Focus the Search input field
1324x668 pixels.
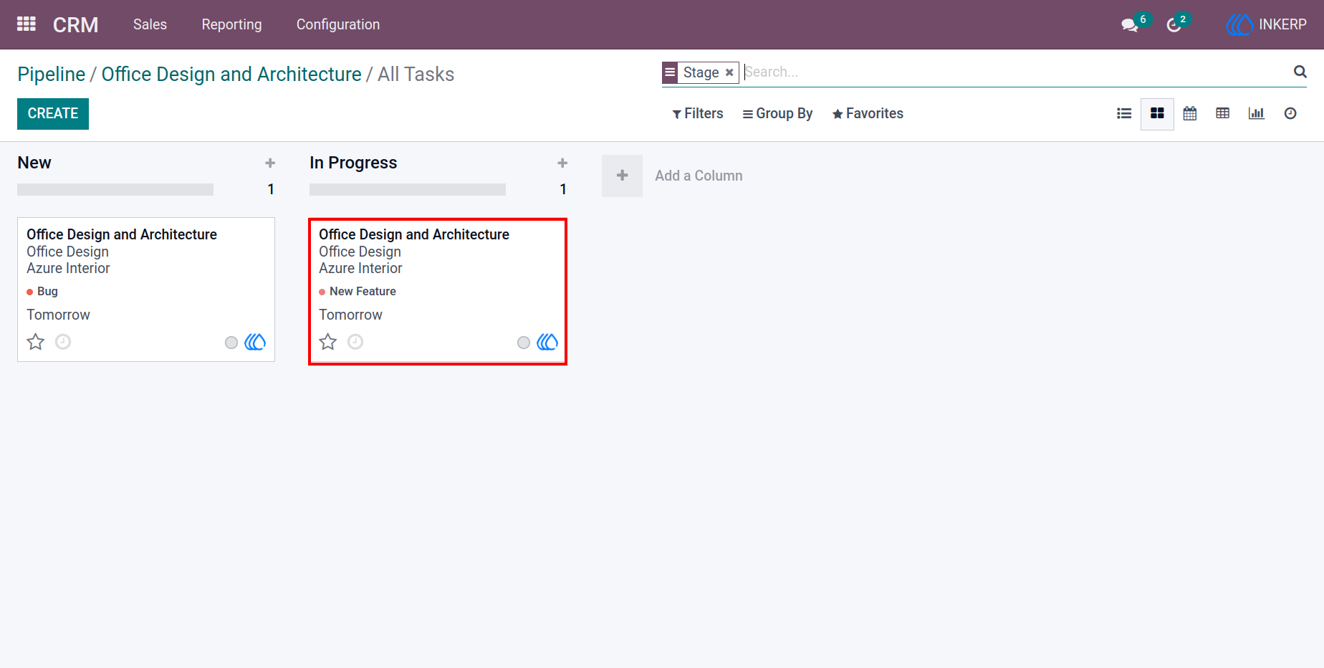pos(1016,72)
